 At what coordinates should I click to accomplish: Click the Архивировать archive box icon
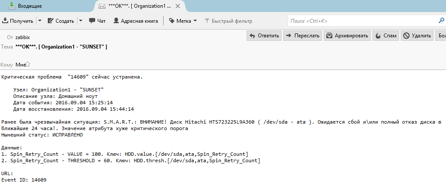329,36
